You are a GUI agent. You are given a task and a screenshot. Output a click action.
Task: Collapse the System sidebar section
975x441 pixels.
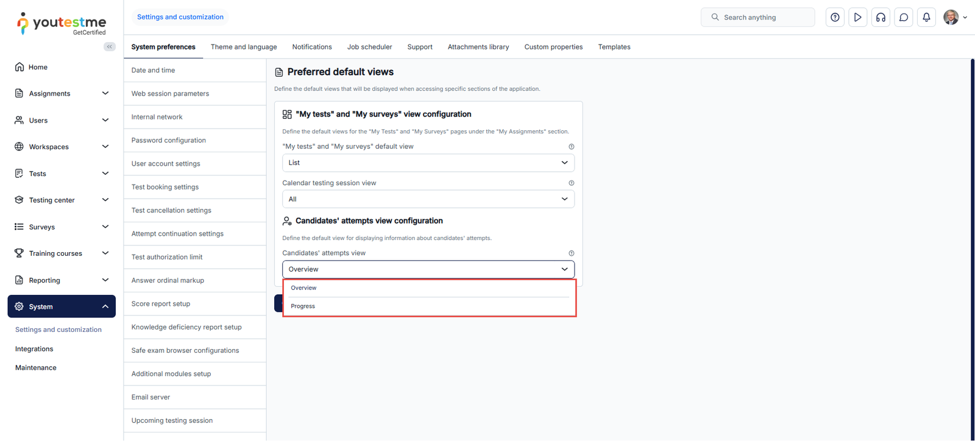click(105, 307)
